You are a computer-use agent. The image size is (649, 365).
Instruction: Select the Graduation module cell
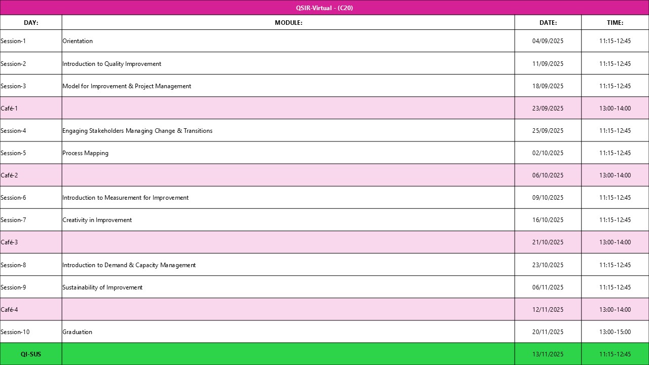pos(77,332)
